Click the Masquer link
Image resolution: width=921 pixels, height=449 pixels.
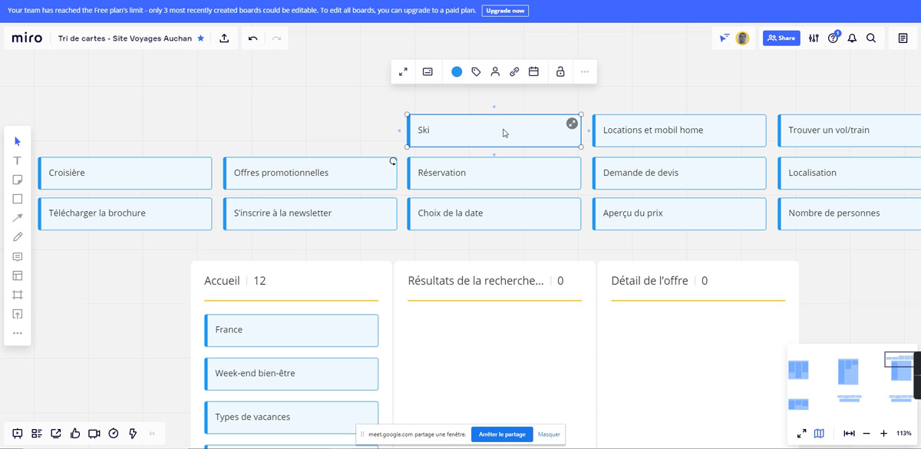coord(549,434)
